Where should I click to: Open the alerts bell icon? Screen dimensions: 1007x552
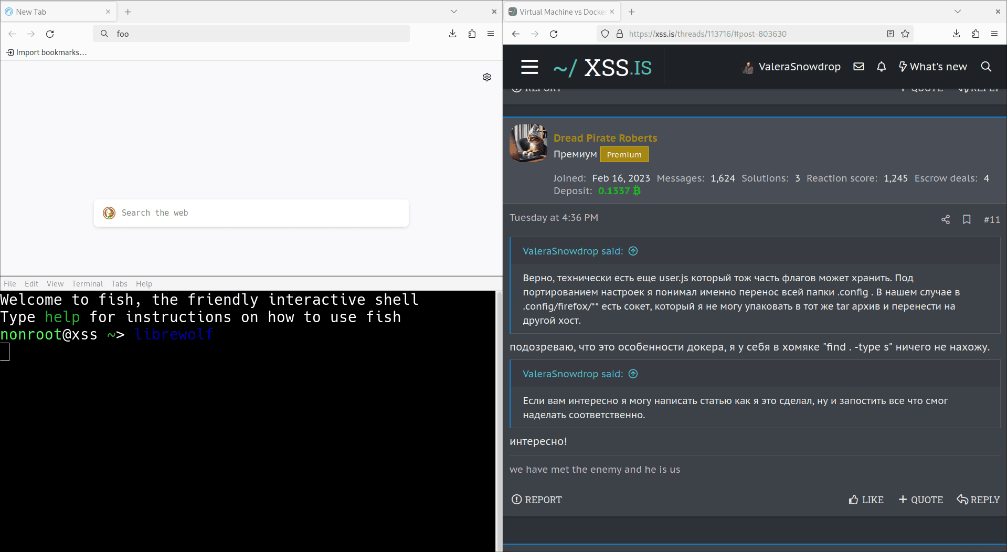click(x=882, y=67)
